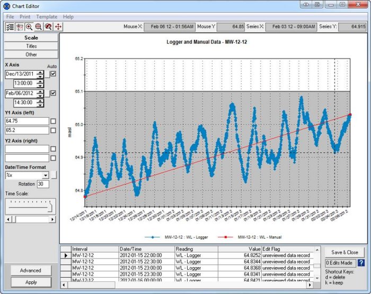Toggle Auto checkbox for X Axis end date
The height and width of the screenshot is (294, 371).
53,93
